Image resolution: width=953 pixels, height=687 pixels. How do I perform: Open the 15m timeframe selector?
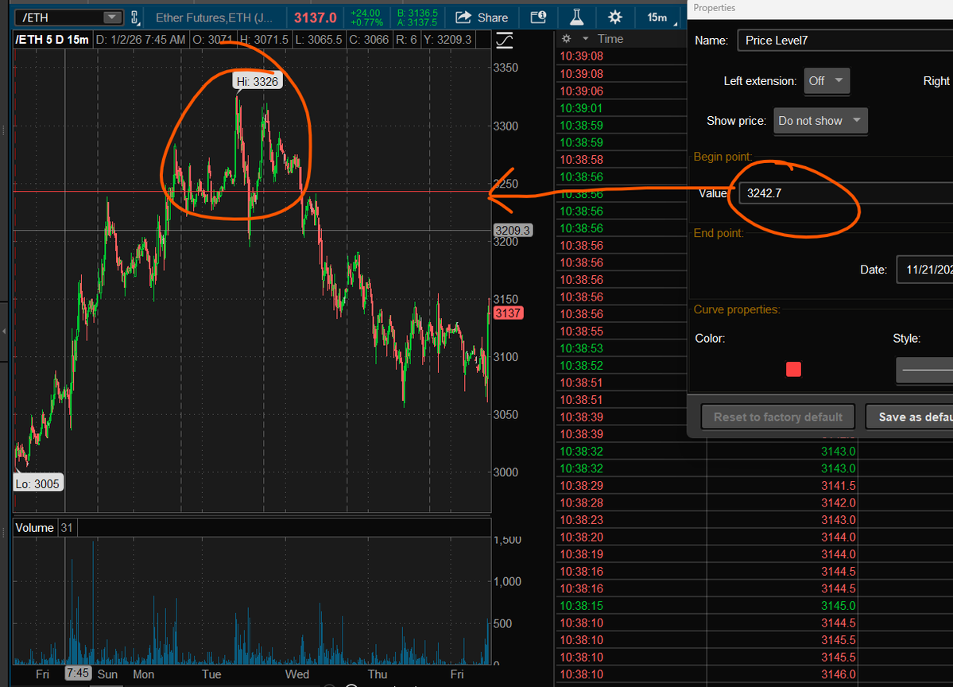(x=659, y=17)
